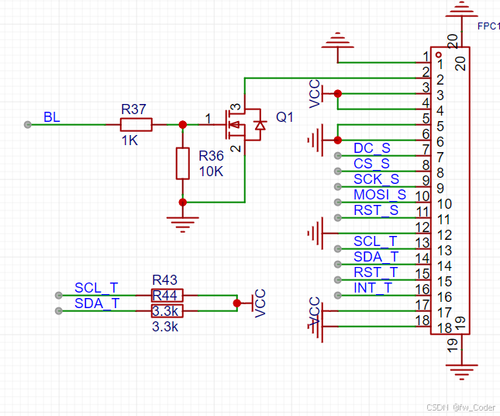
Task: Click the ground symbol below R36
Action: coord(183,225)
